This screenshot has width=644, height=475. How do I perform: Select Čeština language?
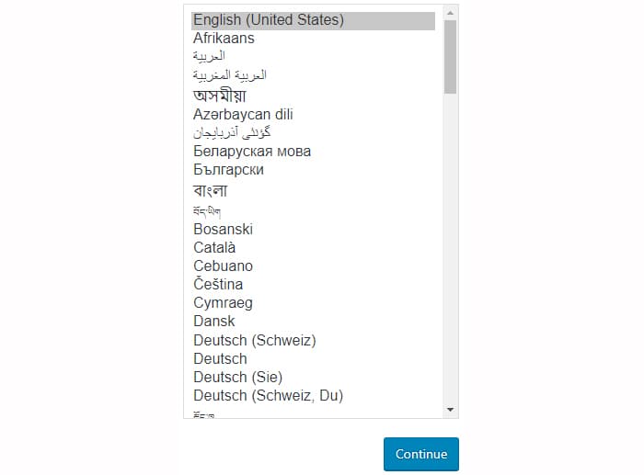coord(313,284)
